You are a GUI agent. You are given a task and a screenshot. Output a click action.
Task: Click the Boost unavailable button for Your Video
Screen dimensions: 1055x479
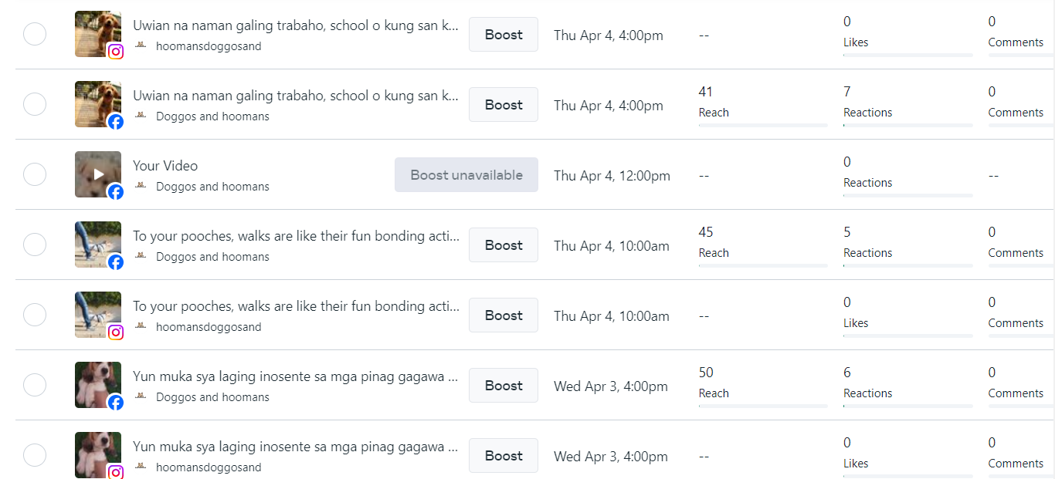click(x=466, y=175)
